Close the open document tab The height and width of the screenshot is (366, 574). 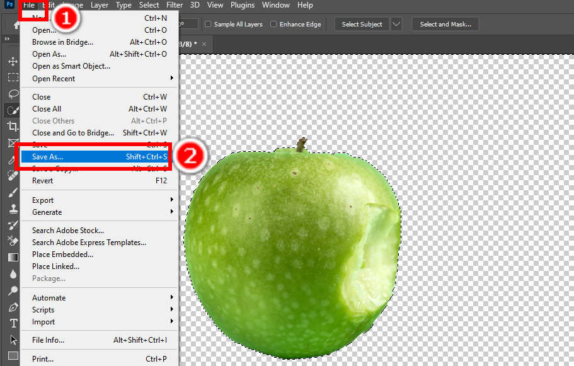click(204, 44)
